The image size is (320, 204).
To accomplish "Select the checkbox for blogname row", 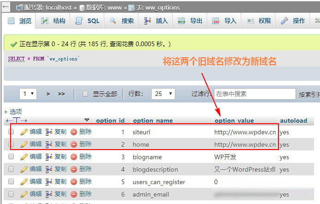I will click(x=11, y=156).
